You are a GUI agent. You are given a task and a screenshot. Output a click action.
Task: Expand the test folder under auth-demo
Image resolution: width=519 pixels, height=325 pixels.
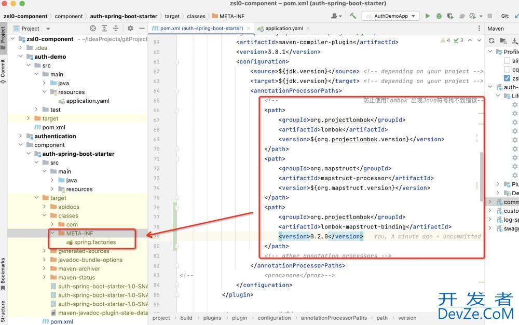tap(36, 110)
